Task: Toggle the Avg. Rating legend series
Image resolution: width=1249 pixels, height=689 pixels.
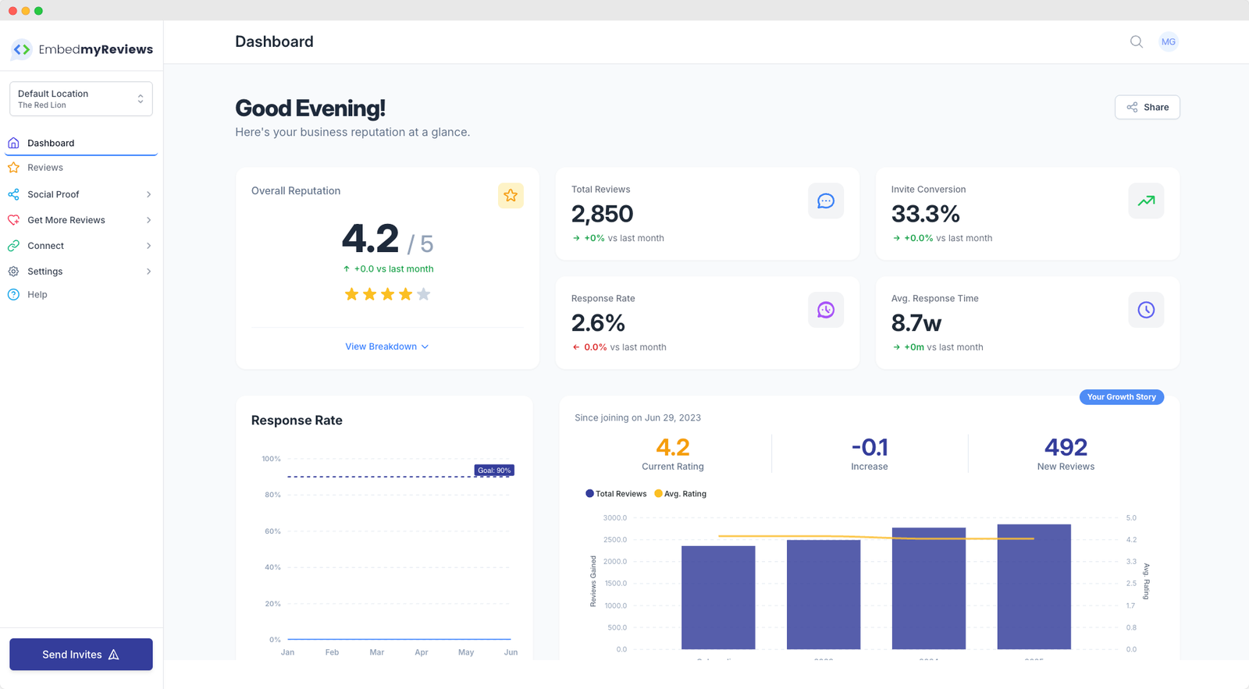Action: [x=680, y=494]
